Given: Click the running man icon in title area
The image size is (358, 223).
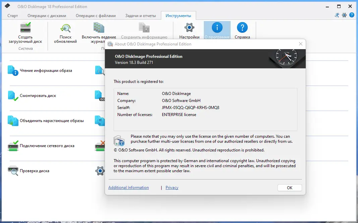Looking at the screenshot, I should pyautogui.click(x=337, y=15).
